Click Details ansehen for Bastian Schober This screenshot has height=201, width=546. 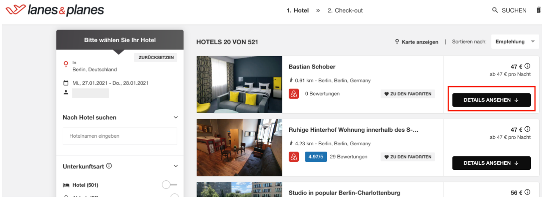(491, 100)
